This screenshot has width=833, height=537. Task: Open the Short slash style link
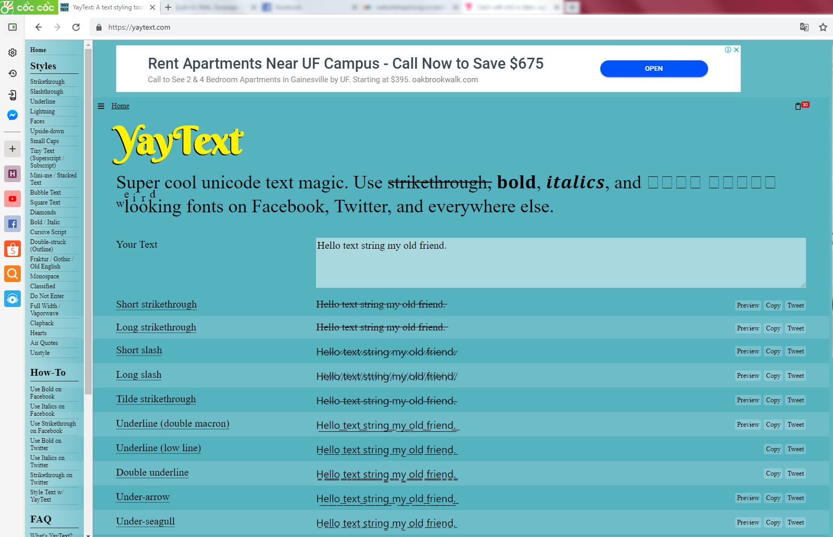pos(139,350)
